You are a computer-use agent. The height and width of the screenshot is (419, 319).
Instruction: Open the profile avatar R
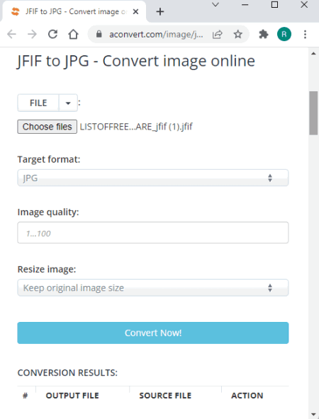click(284, 34)
